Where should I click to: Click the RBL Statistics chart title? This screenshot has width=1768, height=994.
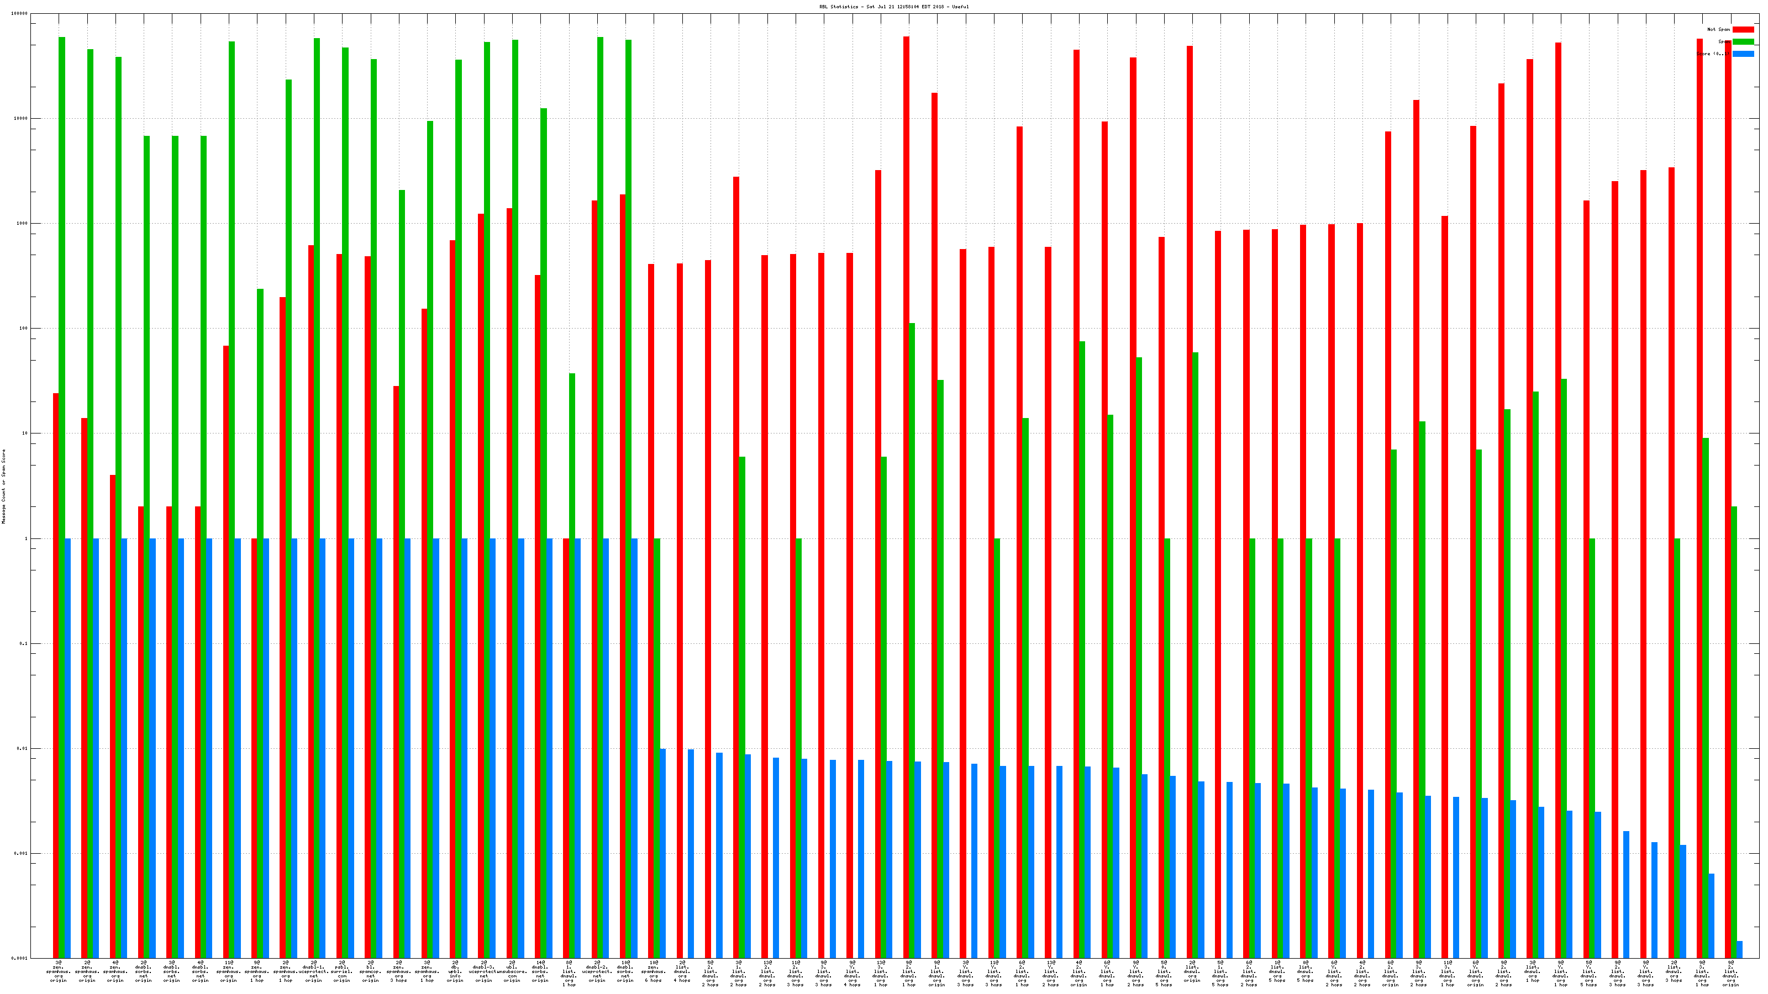pyautogui.click(x=893, y=7)
